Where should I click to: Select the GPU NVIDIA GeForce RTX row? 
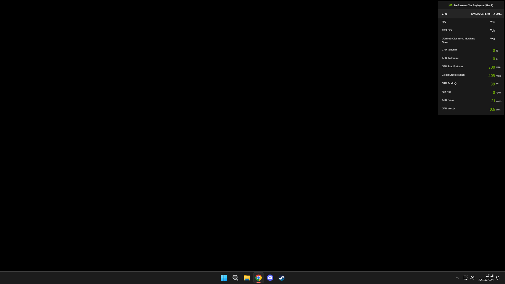pyautogui.click(x=471, y=14)
